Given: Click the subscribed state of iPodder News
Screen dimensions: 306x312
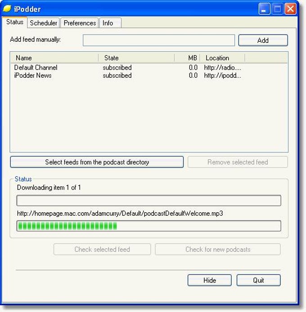Looking at the screenshot, I should pyautogui.click(x=117, y=76).
